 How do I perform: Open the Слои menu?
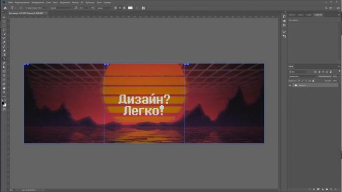pyautogui.click(x=49, y=2)
